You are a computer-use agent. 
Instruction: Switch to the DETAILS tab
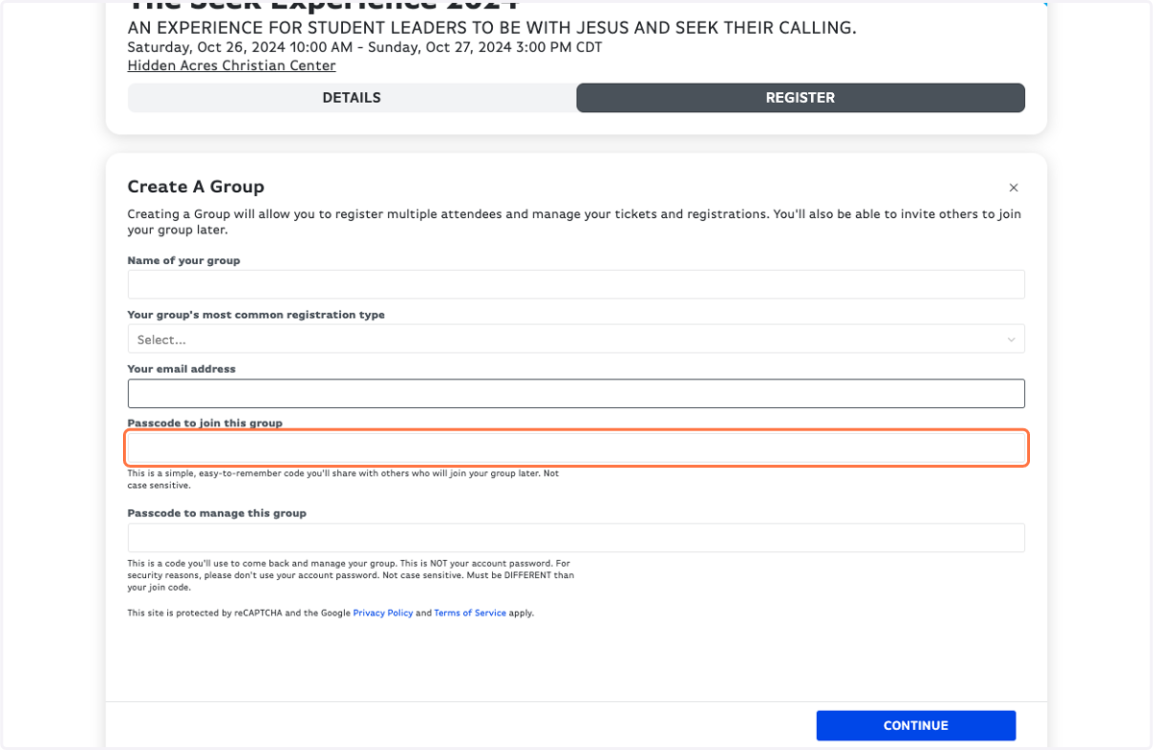(352, 98)
